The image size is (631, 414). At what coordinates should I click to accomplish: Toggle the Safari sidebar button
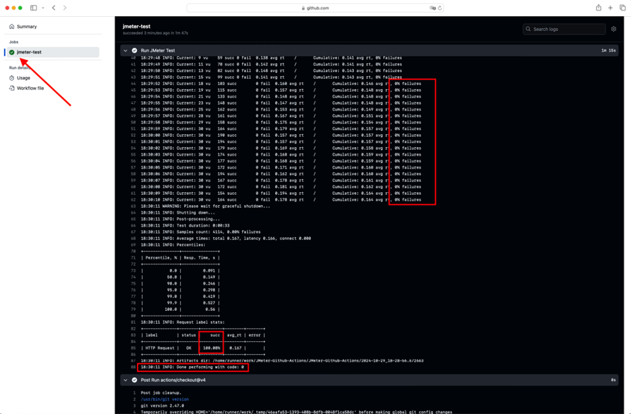point(34,7)
